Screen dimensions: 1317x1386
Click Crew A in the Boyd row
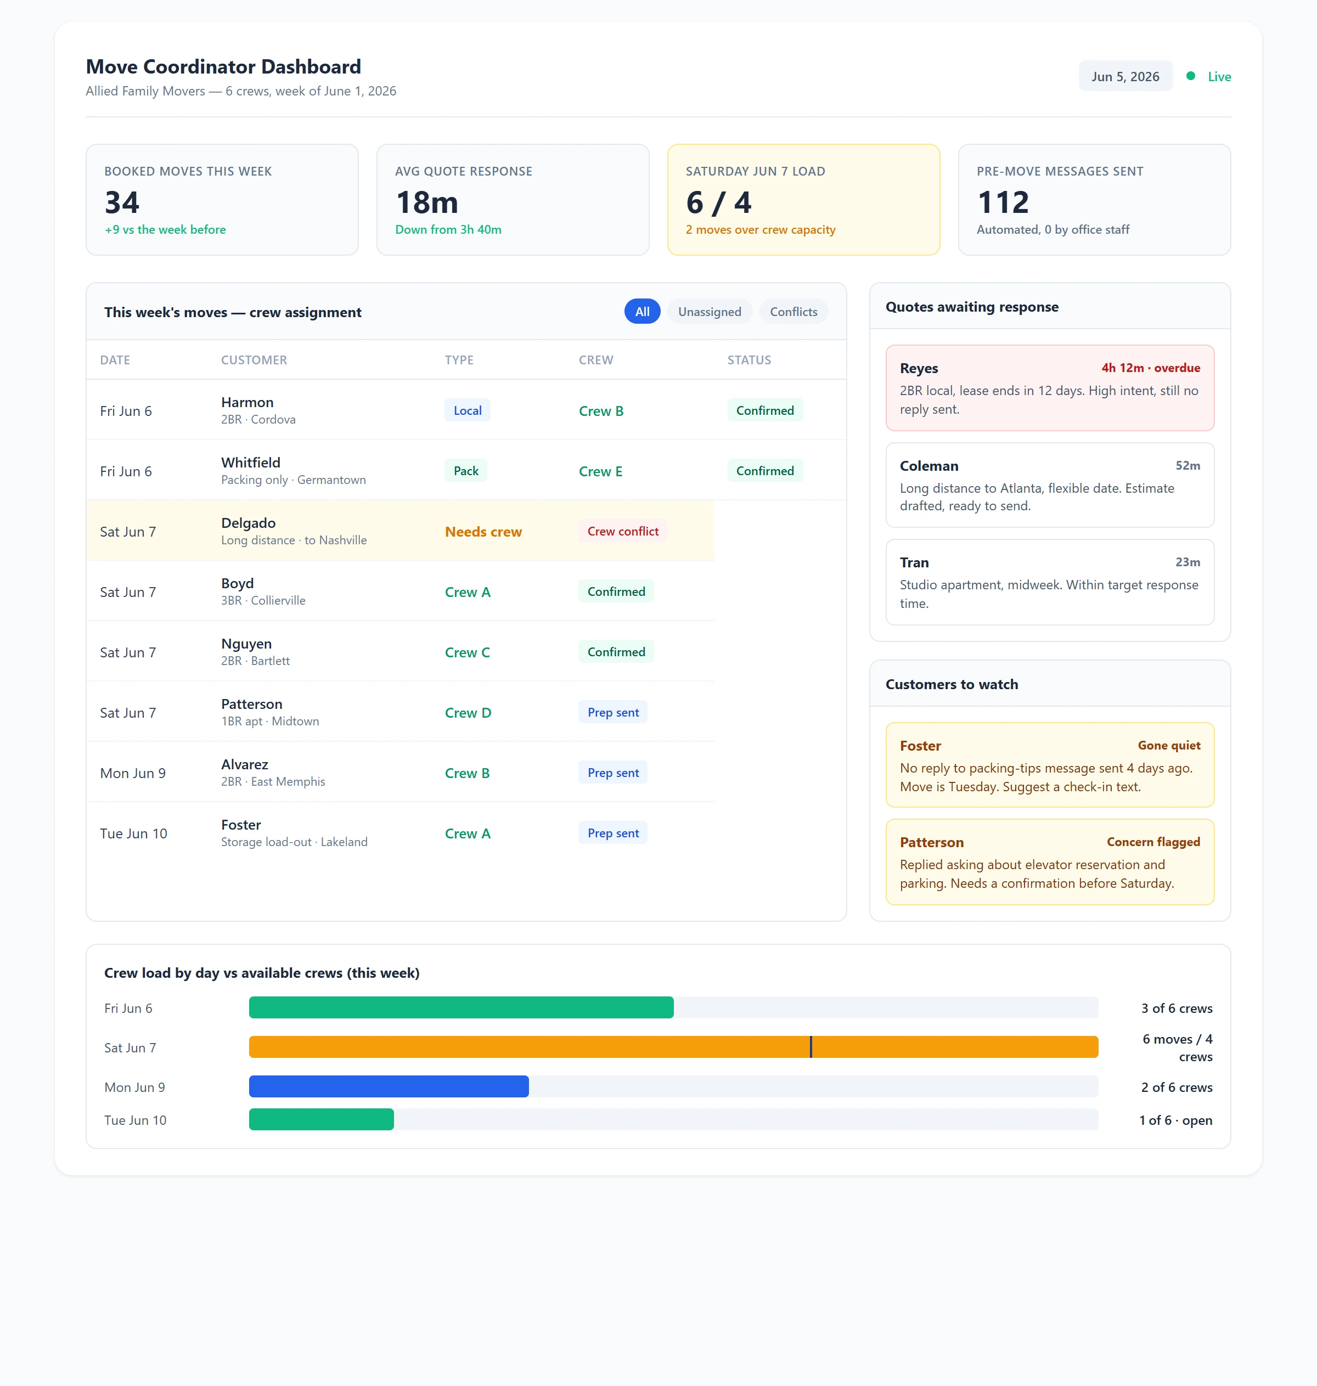point(467,592)
